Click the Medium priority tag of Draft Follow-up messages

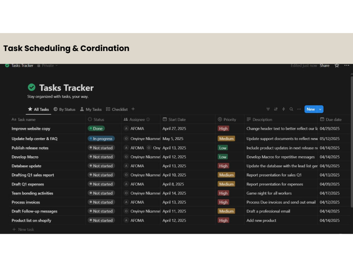coord(226,211)
